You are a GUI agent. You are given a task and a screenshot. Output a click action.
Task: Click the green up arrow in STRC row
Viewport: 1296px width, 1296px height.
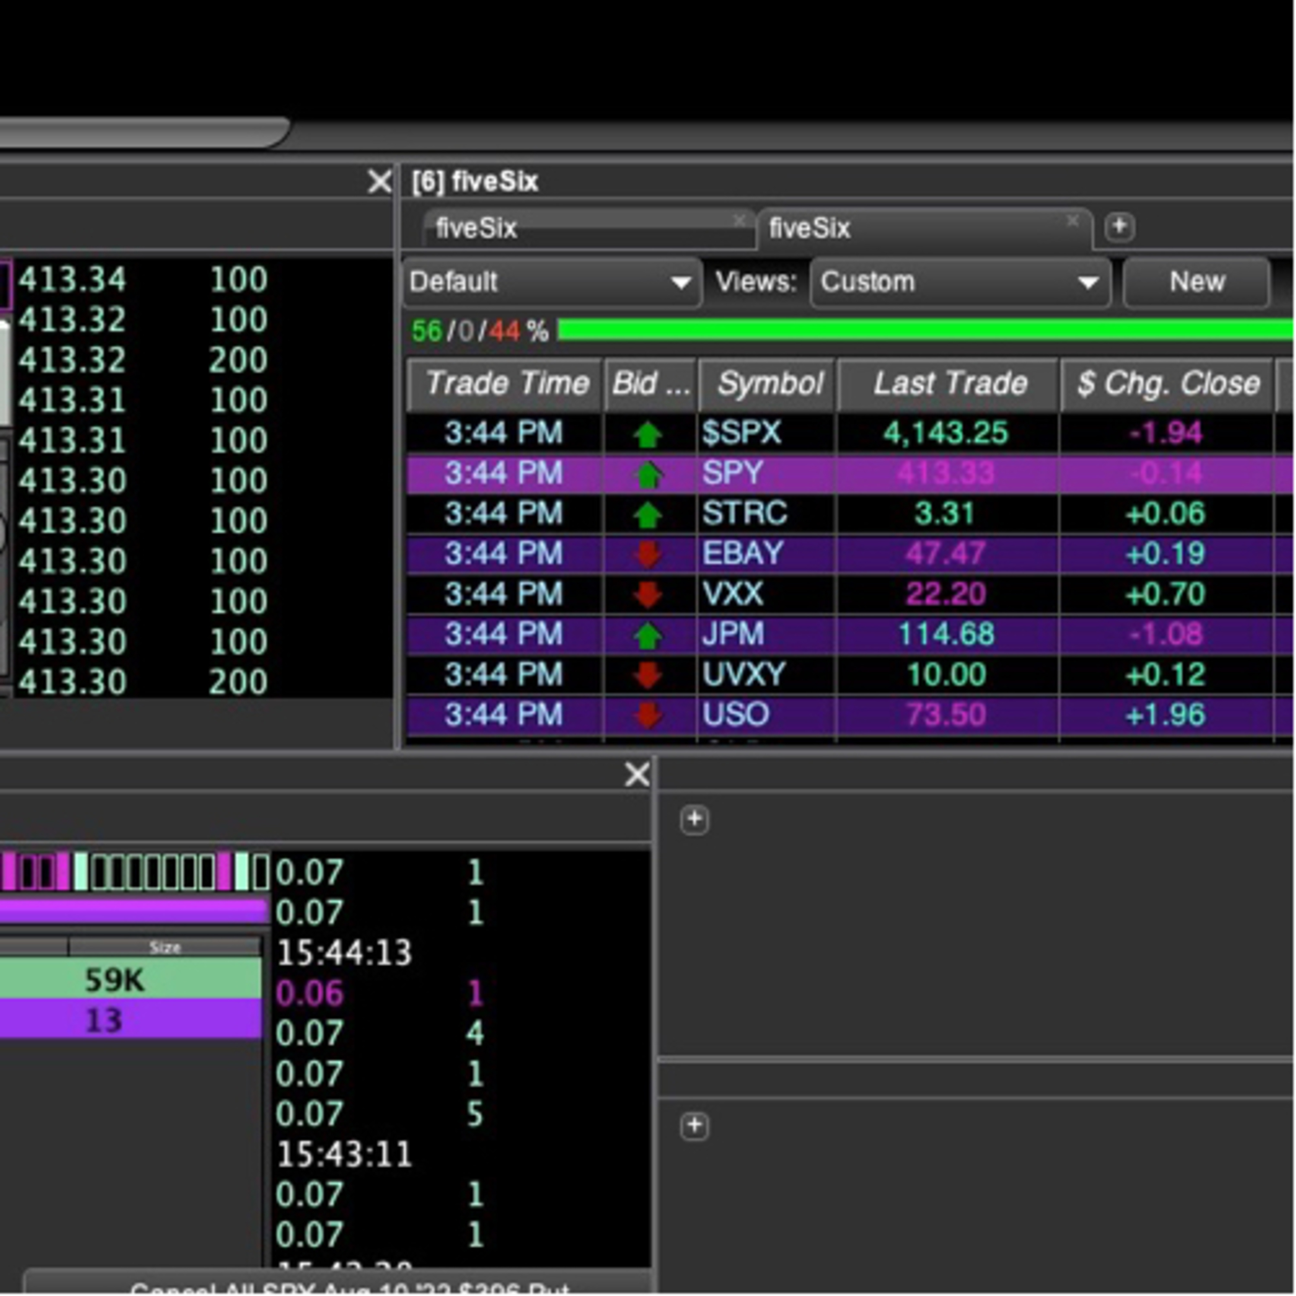[x=647, y=515]
